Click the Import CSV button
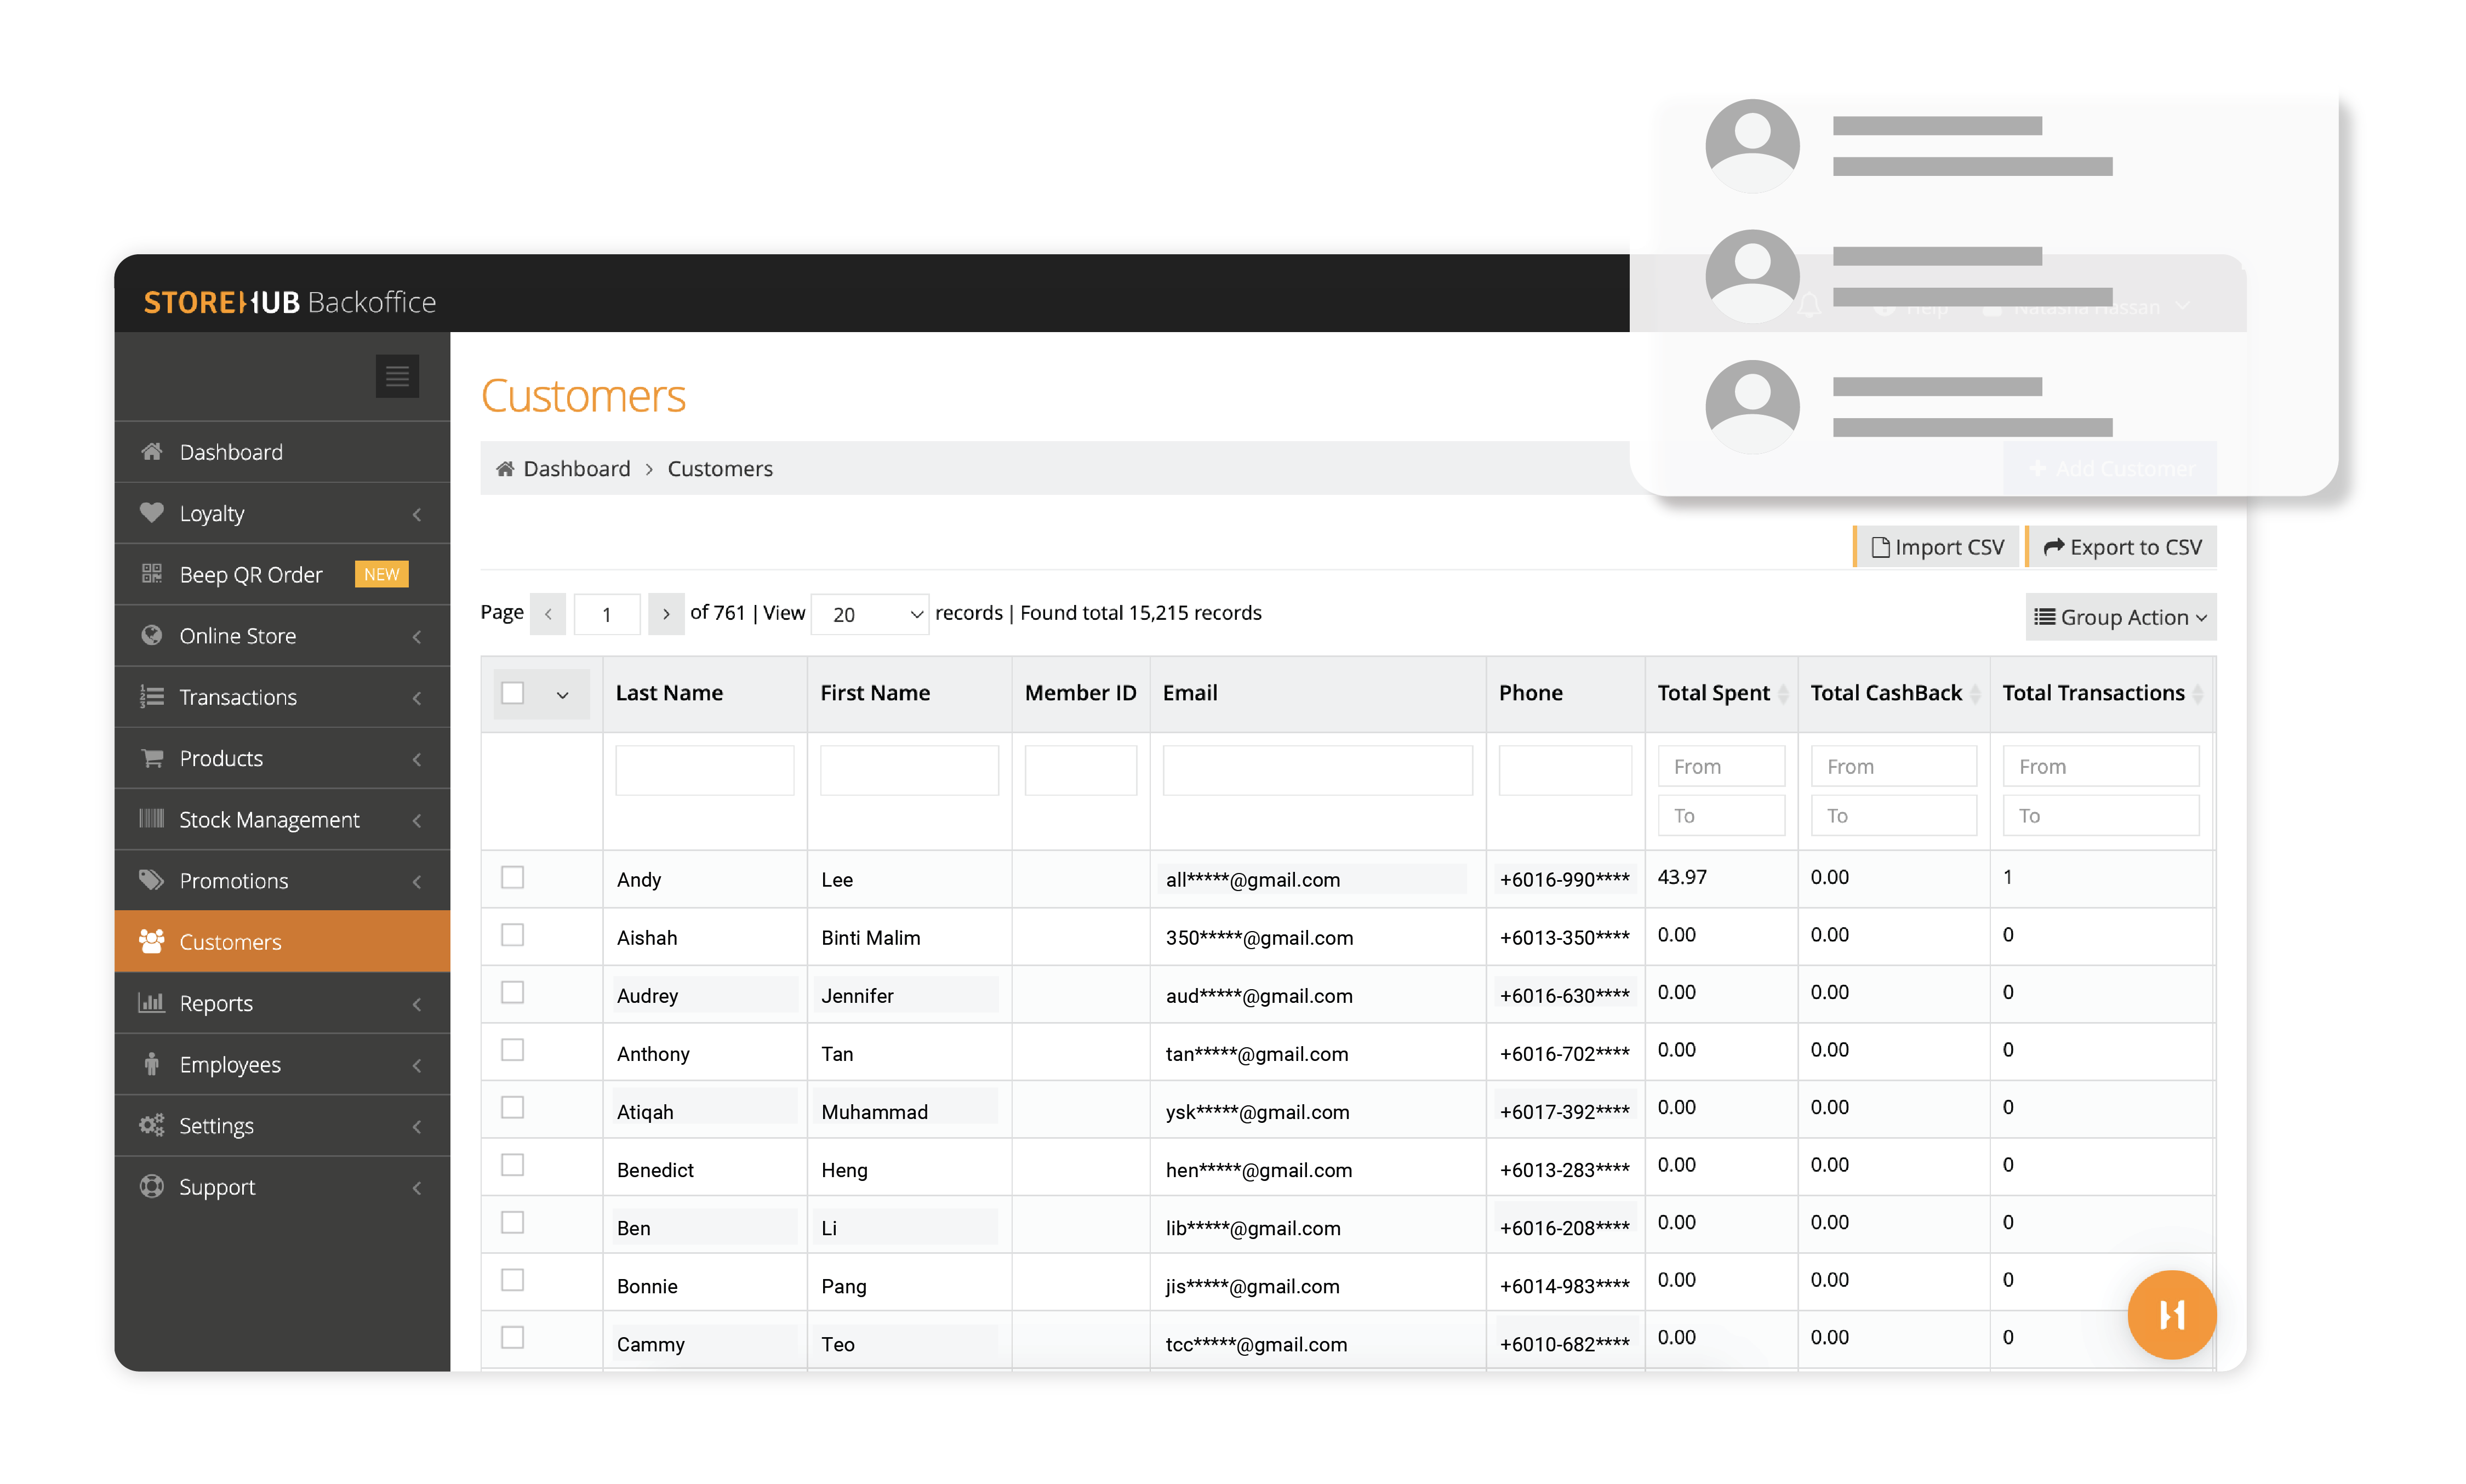2466x1484 pixels. tap(1936, 547)
